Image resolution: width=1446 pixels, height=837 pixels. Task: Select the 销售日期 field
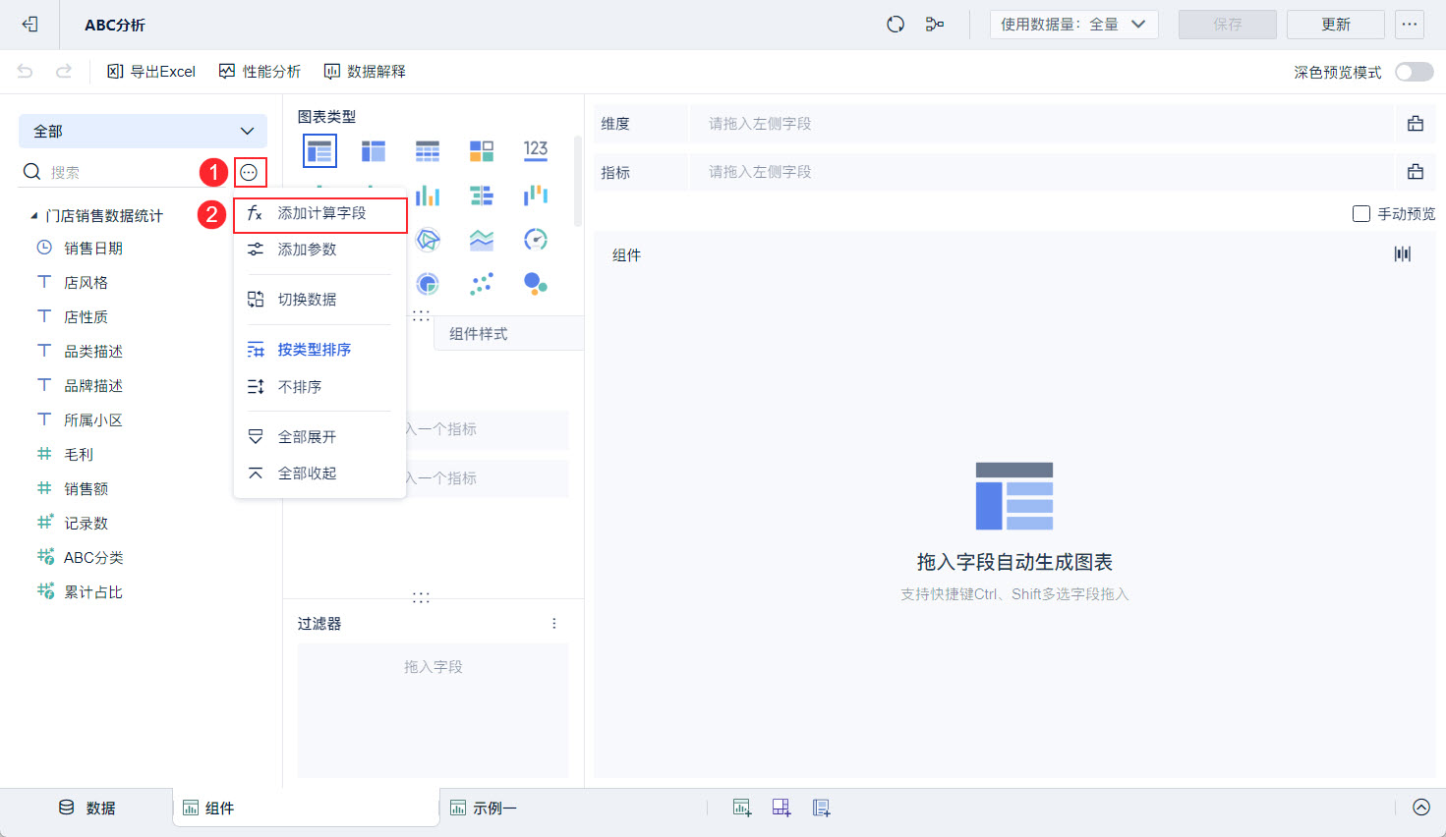93,249
